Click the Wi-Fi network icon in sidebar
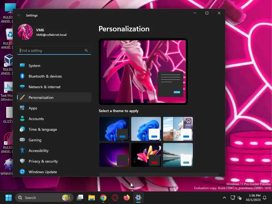Image resolution: width=272 pixels, height=204 pixels. coord(22,87)
